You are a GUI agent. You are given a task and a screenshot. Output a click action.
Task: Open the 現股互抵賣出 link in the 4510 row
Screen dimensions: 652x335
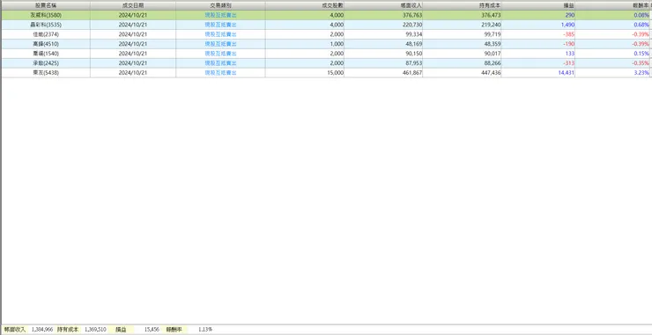click(x=220, y=44)
